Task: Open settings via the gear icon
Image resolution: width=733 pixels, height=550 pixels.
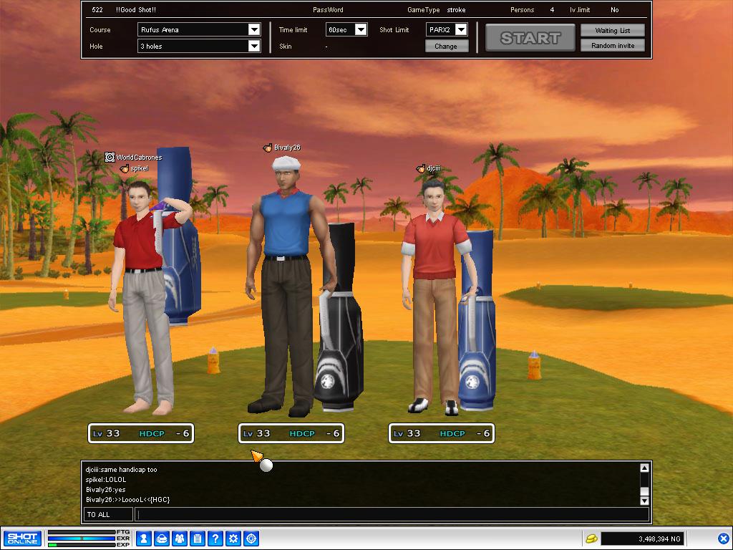Action: pyautogui.click(x=233, y=539)
